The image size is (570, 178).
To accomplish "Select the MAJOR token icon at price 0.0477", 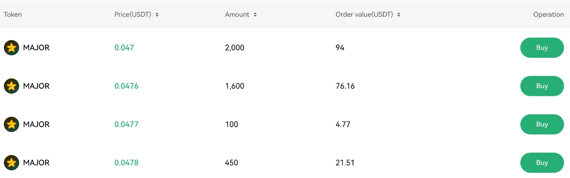I will pos(11,124).
